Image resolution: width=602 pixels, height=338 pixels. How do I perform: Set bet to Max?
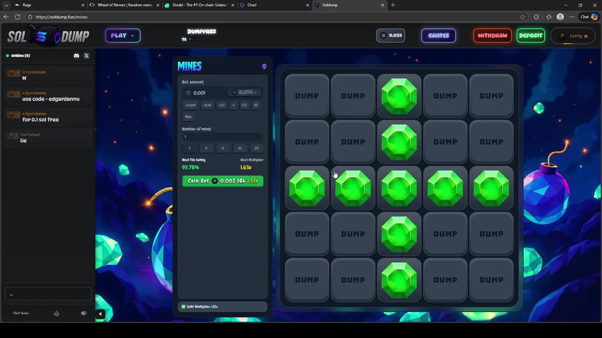click(x=188, y=116)
